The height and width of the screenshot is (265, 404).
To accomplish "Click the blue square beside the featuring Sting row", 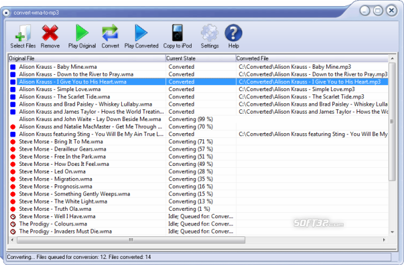I will [x=13, y=134].
